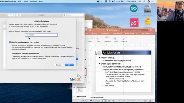
Task: Select slide 30 thumbnail
Action: (x=81, y=90)
